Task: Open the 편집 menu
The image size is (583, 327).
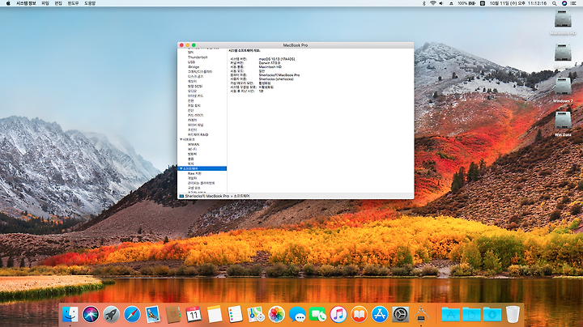Action: click(58, 3)
